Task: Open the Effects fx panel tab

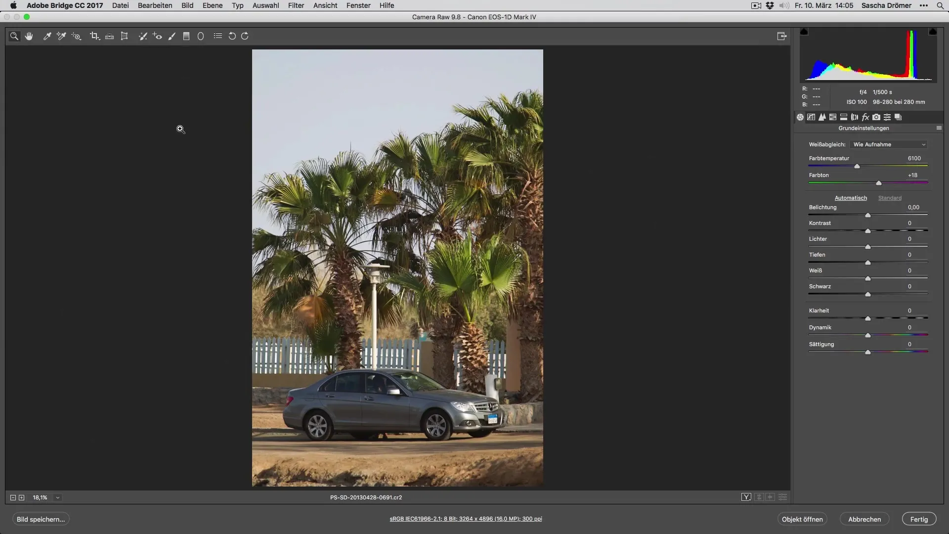Action: pyautogui.click(x=865, y=117)
